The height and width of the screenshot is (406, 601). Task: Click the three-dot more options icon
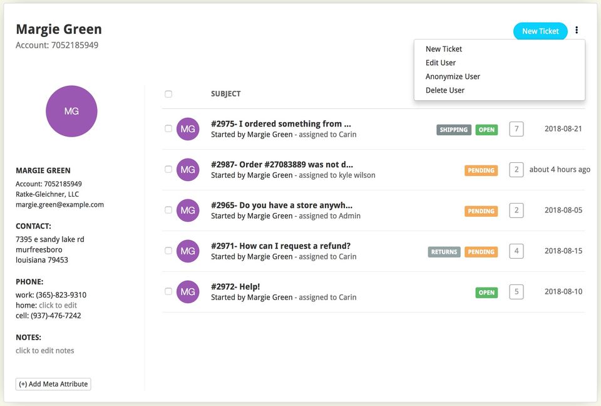click(577, 31)
